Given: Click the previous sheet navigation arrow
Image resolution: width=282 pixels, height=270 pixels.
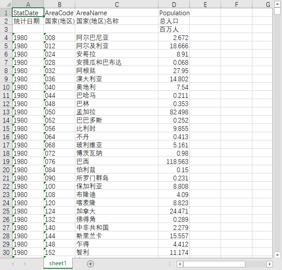Looking at the screenshot, I should pos(13,264).
